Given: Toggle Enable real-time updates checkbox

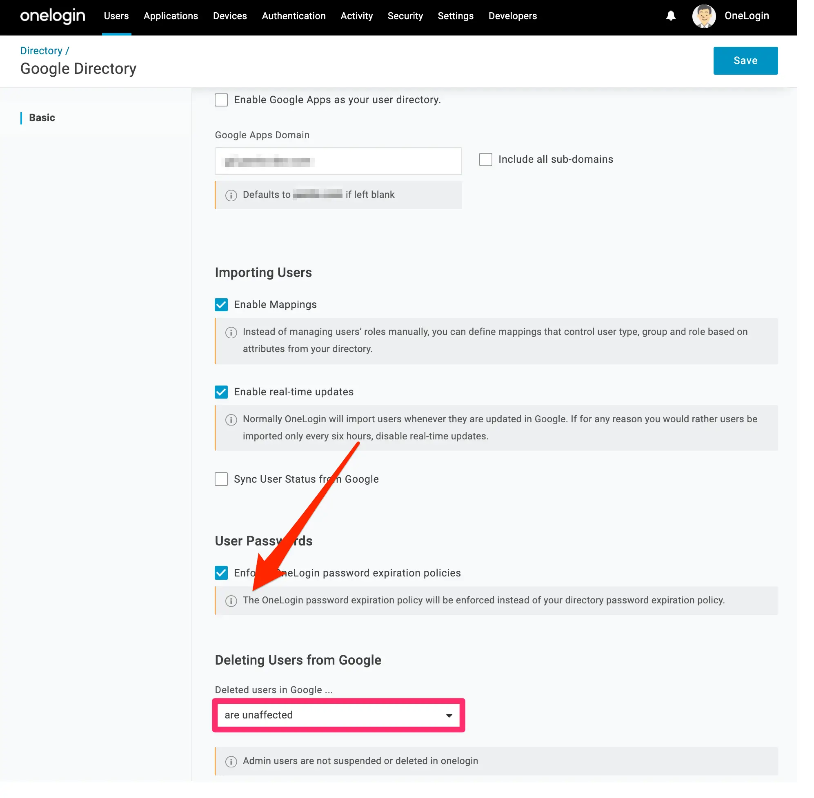Looking at the screenshot, I should point(221,392).
